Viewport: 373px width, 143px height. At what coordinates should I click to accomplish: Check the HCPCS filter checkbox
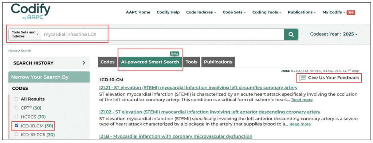point(16,117)
